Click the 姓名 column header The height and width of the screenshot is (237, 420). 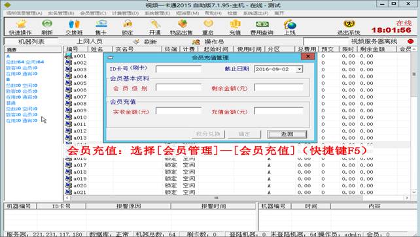[100, 49]
